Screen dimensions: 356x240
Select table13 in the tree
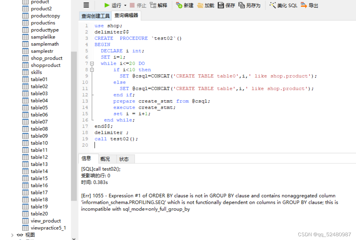39,164
